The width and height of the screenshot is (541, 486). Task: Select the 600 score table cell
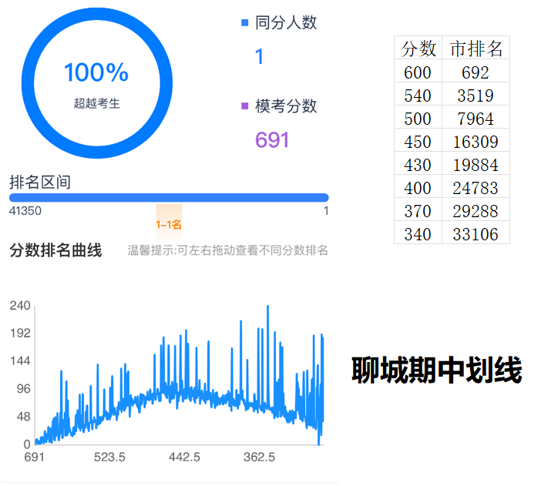pos(418,72)
